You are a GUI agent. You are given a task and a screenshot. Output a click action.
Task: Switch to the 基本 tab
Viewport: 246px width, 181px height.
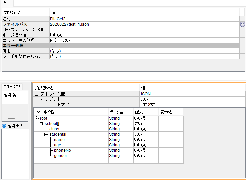click(7, 3)
